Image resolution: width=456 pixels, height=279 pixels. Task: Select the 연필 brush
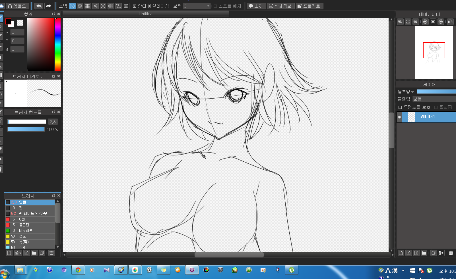[30, 202]
